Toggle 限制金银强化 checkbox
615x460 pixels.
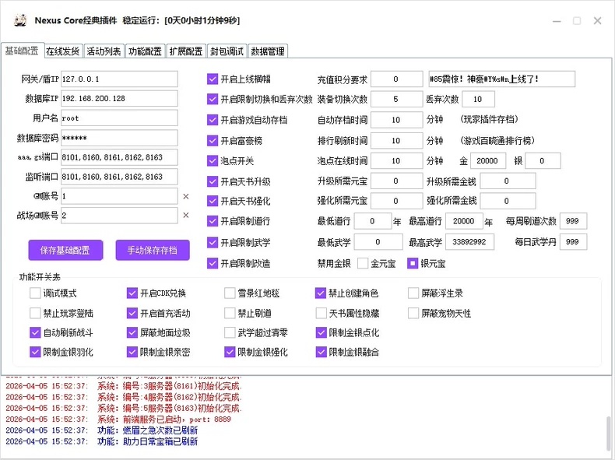pos(230,352)
